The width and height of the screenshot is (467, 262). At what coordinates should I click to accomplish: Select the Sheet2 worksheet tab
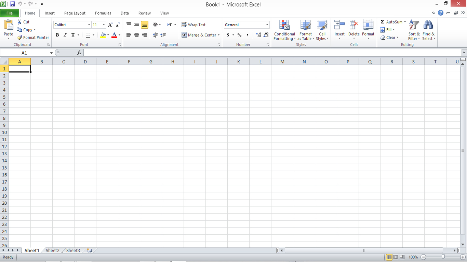[53, 250]
